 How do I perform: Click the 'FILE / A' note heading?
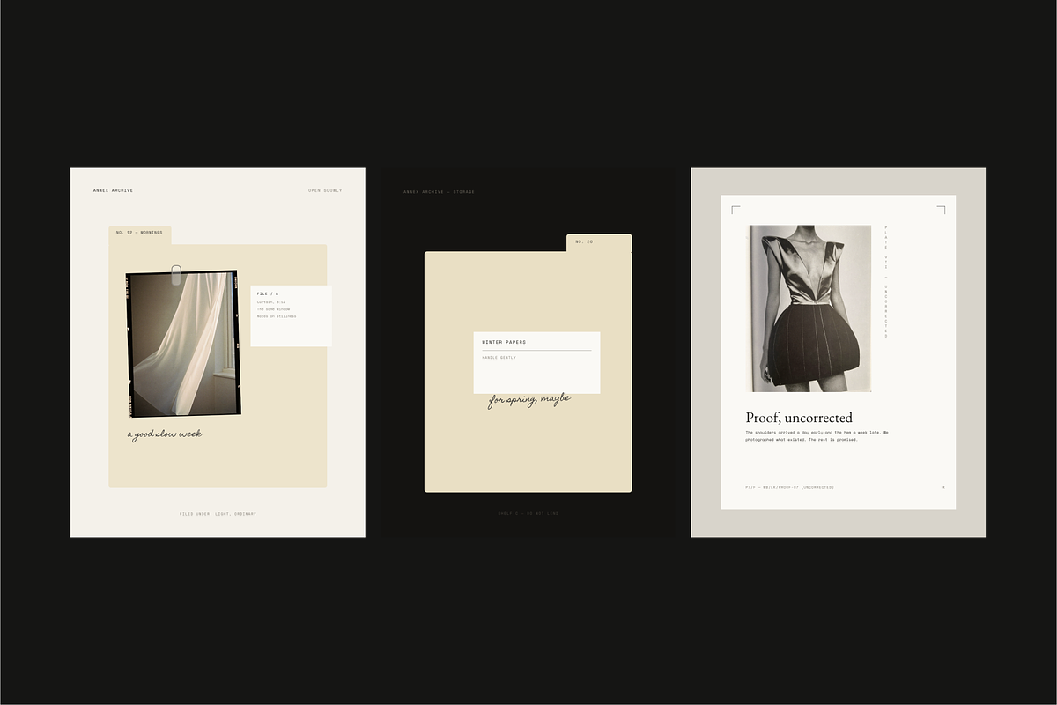point(268,293)
